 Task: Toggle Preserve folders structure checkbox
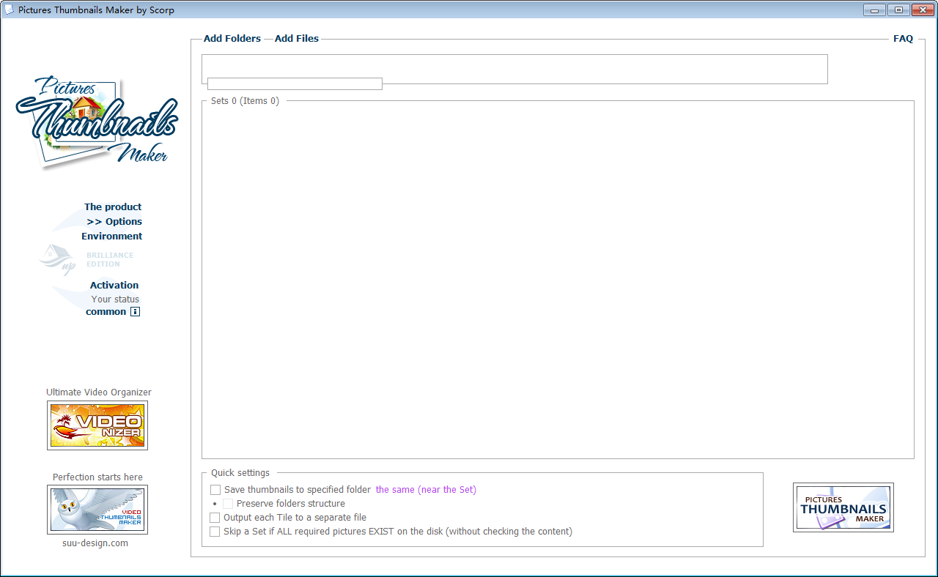[x=228, y=504]
